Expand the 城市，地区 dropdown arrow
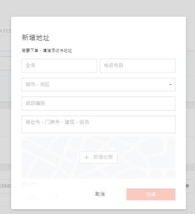Image resolution: width=195 pixels, height=214 pixels. (170, 85)
